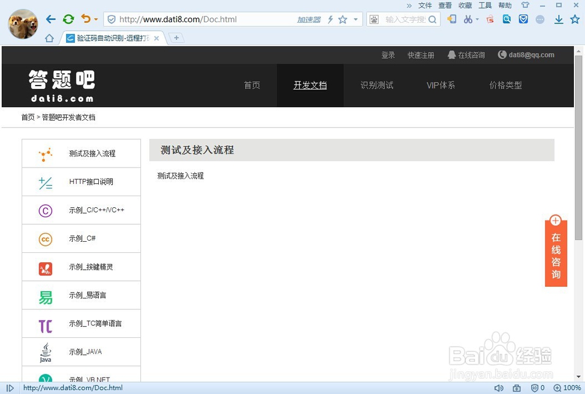Click the 答题吧 dati8.com logo
Image resolution: width=585 pixels, height=394 pixels.
(62, 86)
